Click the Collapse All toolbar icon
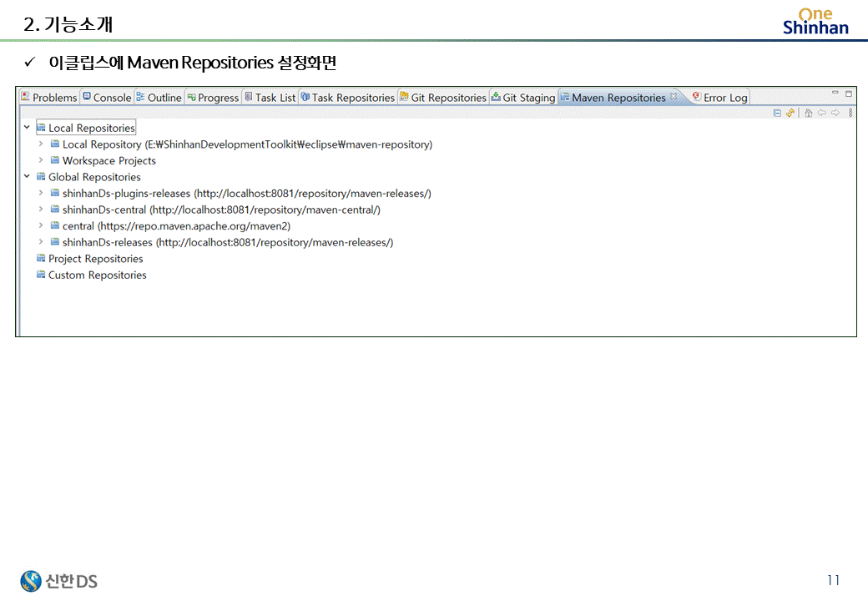The image size is (868, 601). tap(777, 113)
